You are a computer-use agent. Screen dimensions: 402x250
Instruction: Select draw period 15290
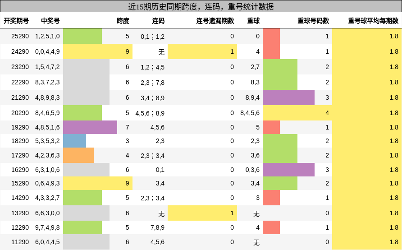pyautogui.click(x=20, y=183)
